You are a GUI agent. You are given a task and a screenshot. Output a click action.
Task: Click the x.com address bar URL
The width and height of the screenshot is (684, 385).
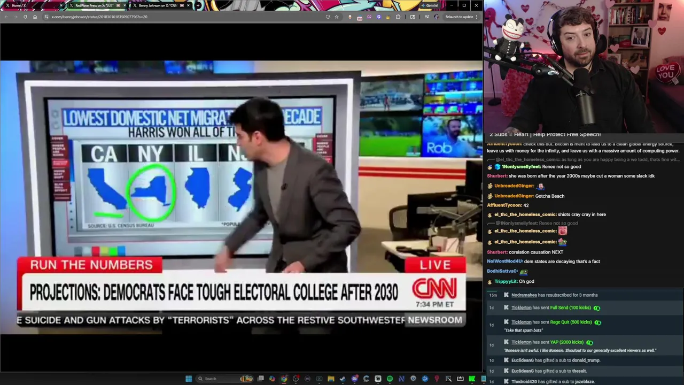click(99, 17)
